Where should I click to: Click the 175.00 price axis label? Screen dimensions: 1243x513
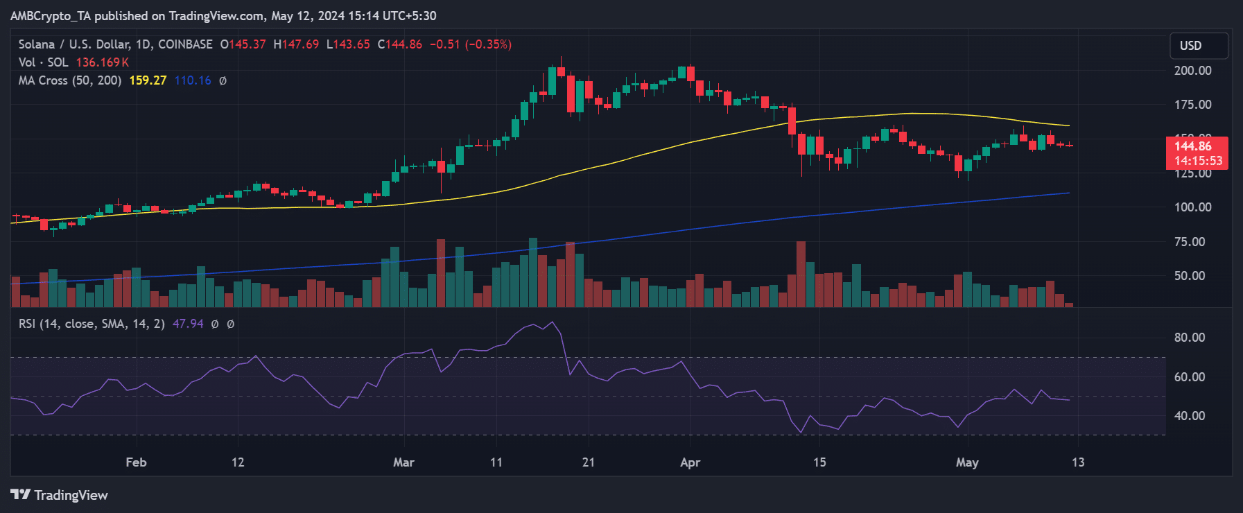tap(1192, 105)
